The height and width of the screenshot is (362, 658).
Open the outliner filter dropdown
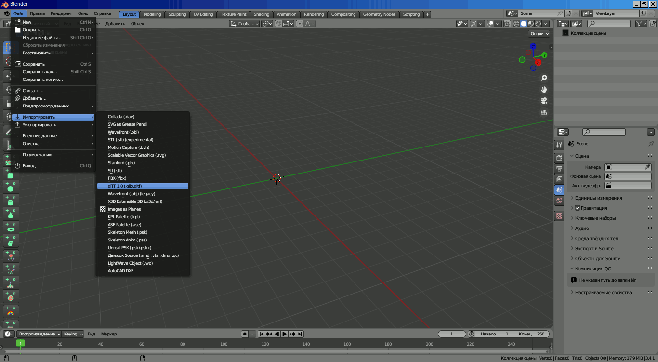[x=641, y=24]
